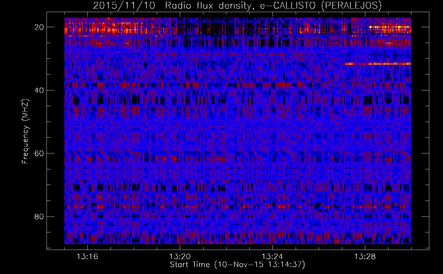Screen dimensions: 443x274
Task: Click the plot title "2015/11/10 Radio flux density, e-CALLISTO (PERALEJOS)"
Action: click(x=237, y=5)
